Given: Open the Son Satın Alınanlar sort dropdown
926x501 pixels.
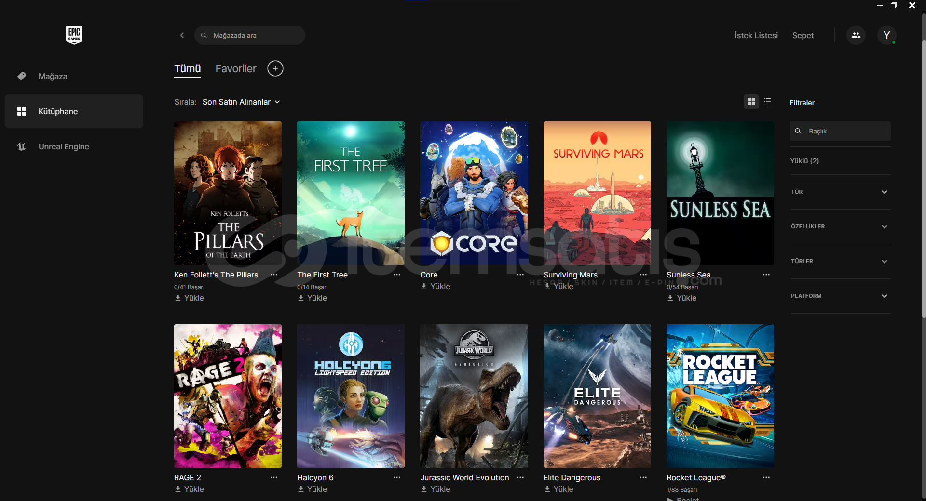Looking at the screenshot, I should pyautogui.click(x=241, y=102).
